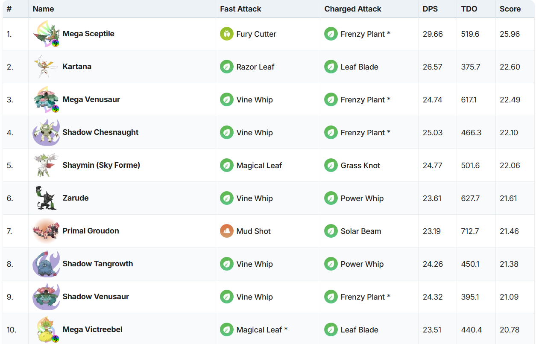
Task: Sort the table by DPS column header
Action: [x=430, y=9]
